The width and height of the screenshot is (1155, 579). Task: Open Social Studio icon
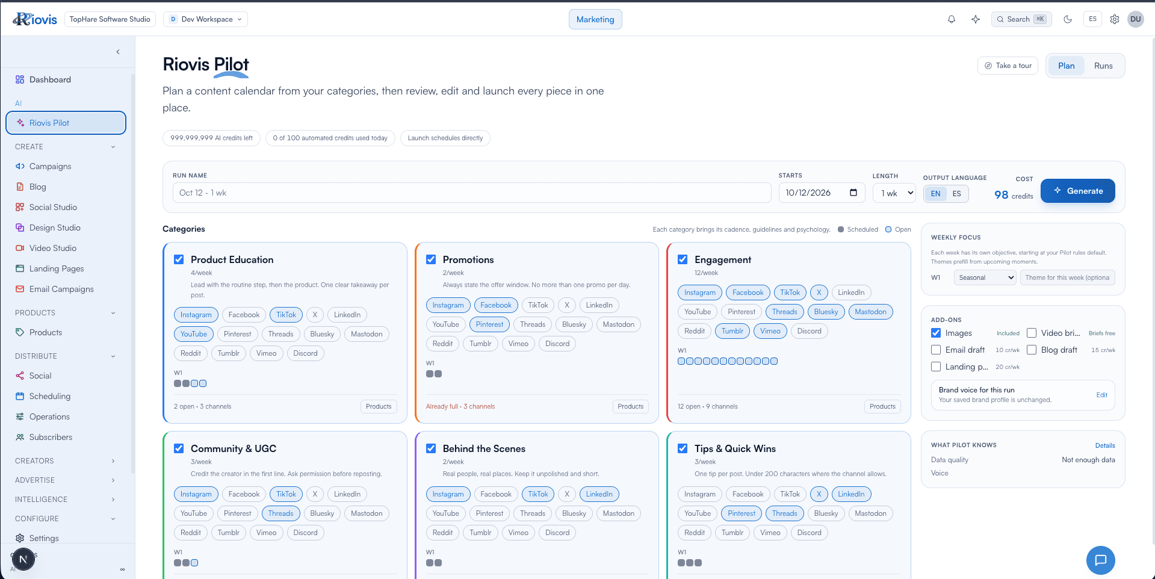20,207
